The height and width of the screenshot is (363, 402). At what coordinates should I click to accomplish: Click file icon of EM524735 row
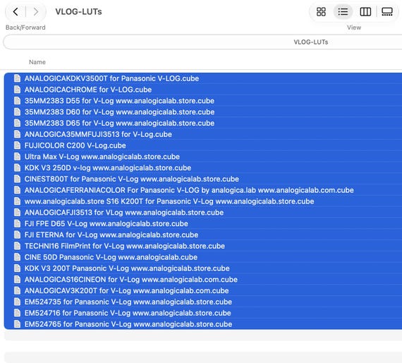(17, 302)
